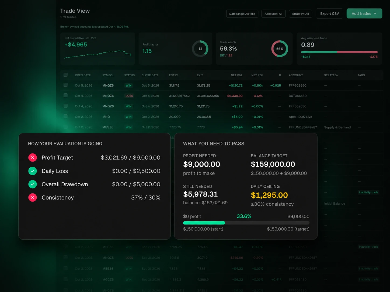Click the FFFUNDED449787 account in MESZ6 row
390x292 pixels.
pyautogui.click(x=303, y=127)
